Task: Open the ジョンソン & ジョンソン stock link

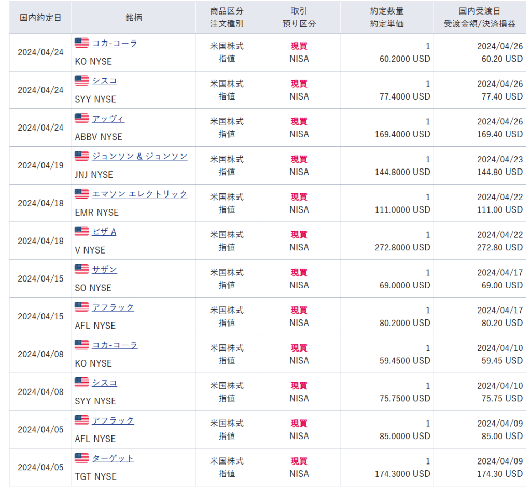Action: (x=139, y=157)
